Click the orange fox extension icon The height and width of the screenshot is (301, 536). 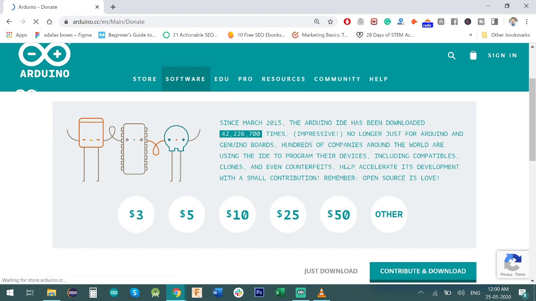click(x=414, y=22)
